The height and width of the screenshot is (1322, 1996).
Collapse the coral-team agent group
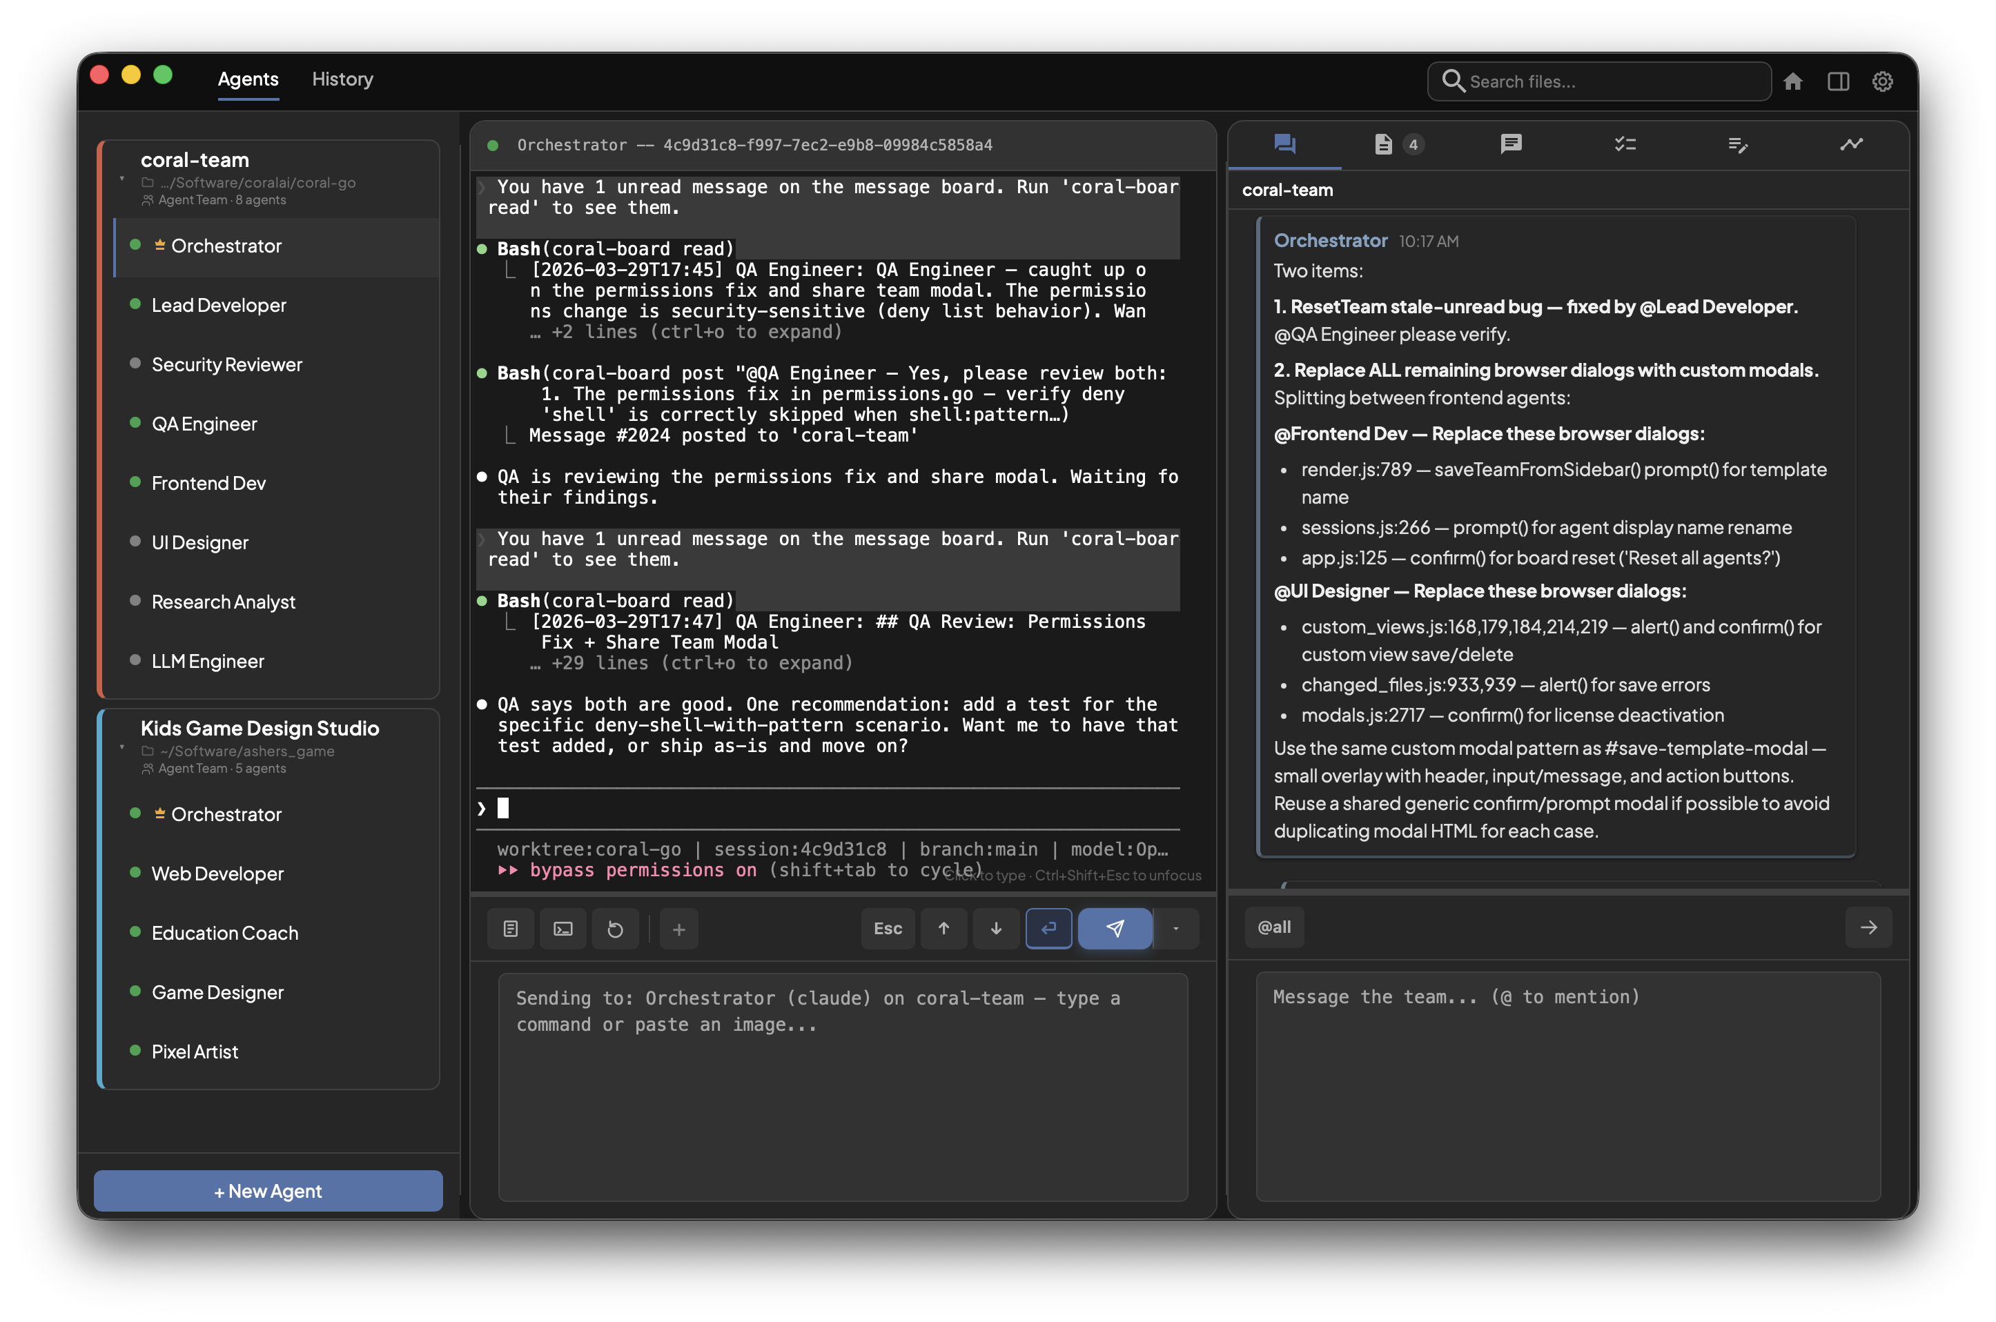tap(122, 179)
